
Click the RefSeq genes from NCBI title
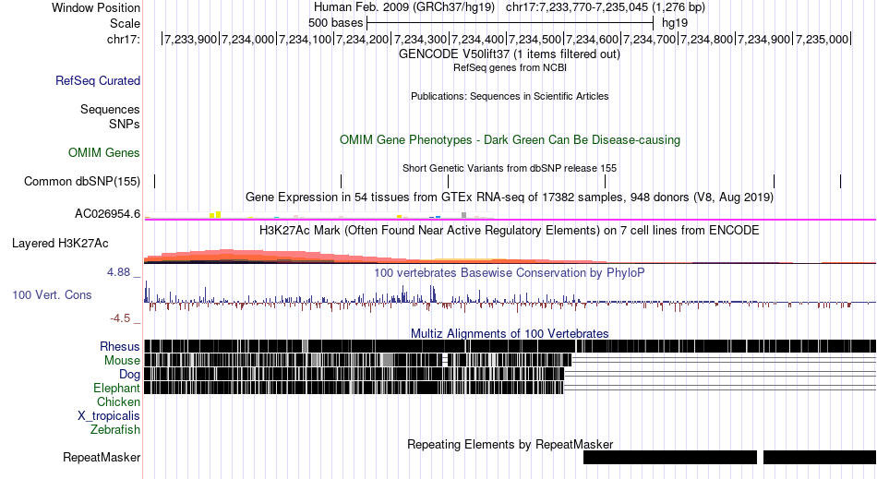tap(510, 67)
